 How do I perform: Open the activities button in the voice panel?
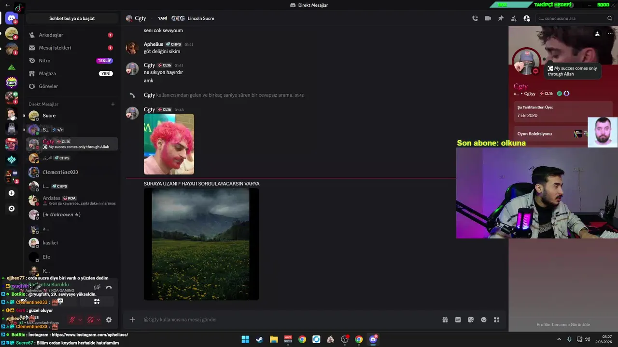(97, 302)
